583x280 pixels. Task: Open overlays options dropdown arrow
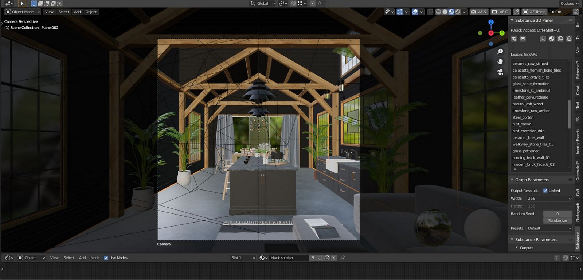(x=421, y=12)
